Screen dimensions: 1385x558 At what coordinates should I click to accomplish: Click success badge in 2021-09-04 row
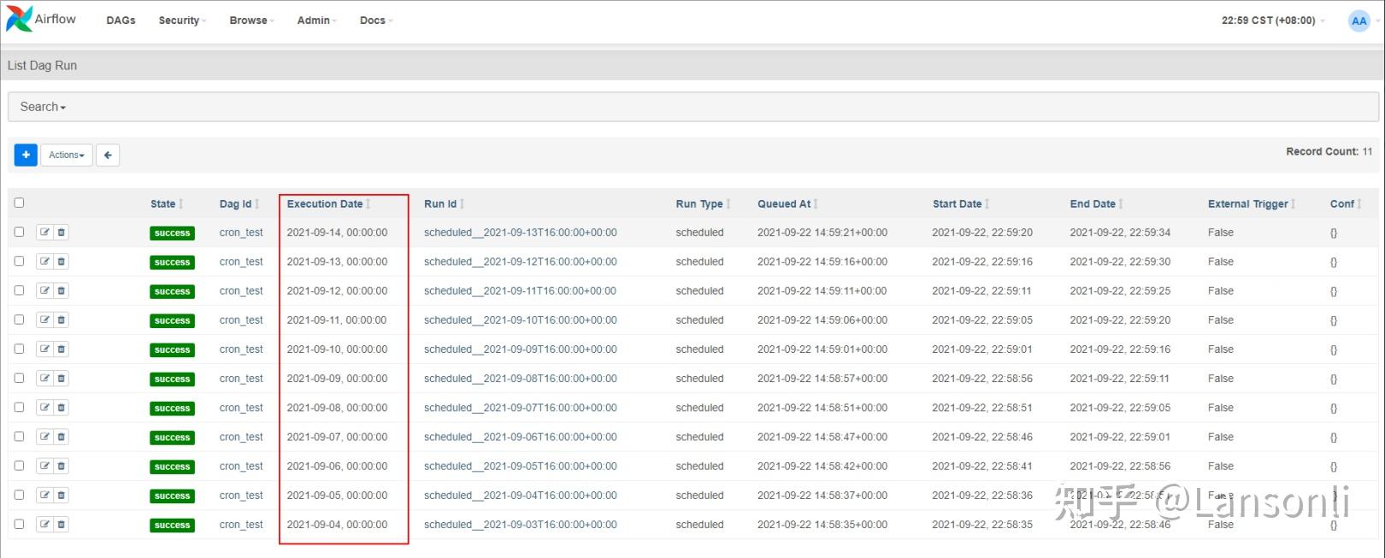[x=172, y=526]
